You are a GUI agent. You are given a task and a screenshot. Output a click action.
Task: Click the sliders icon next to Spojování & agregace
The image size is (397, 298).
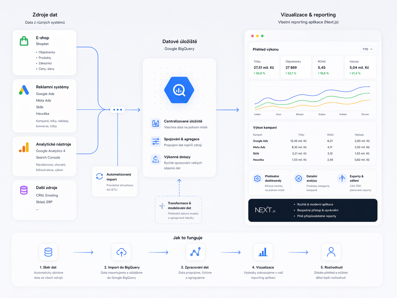point(156,141)
